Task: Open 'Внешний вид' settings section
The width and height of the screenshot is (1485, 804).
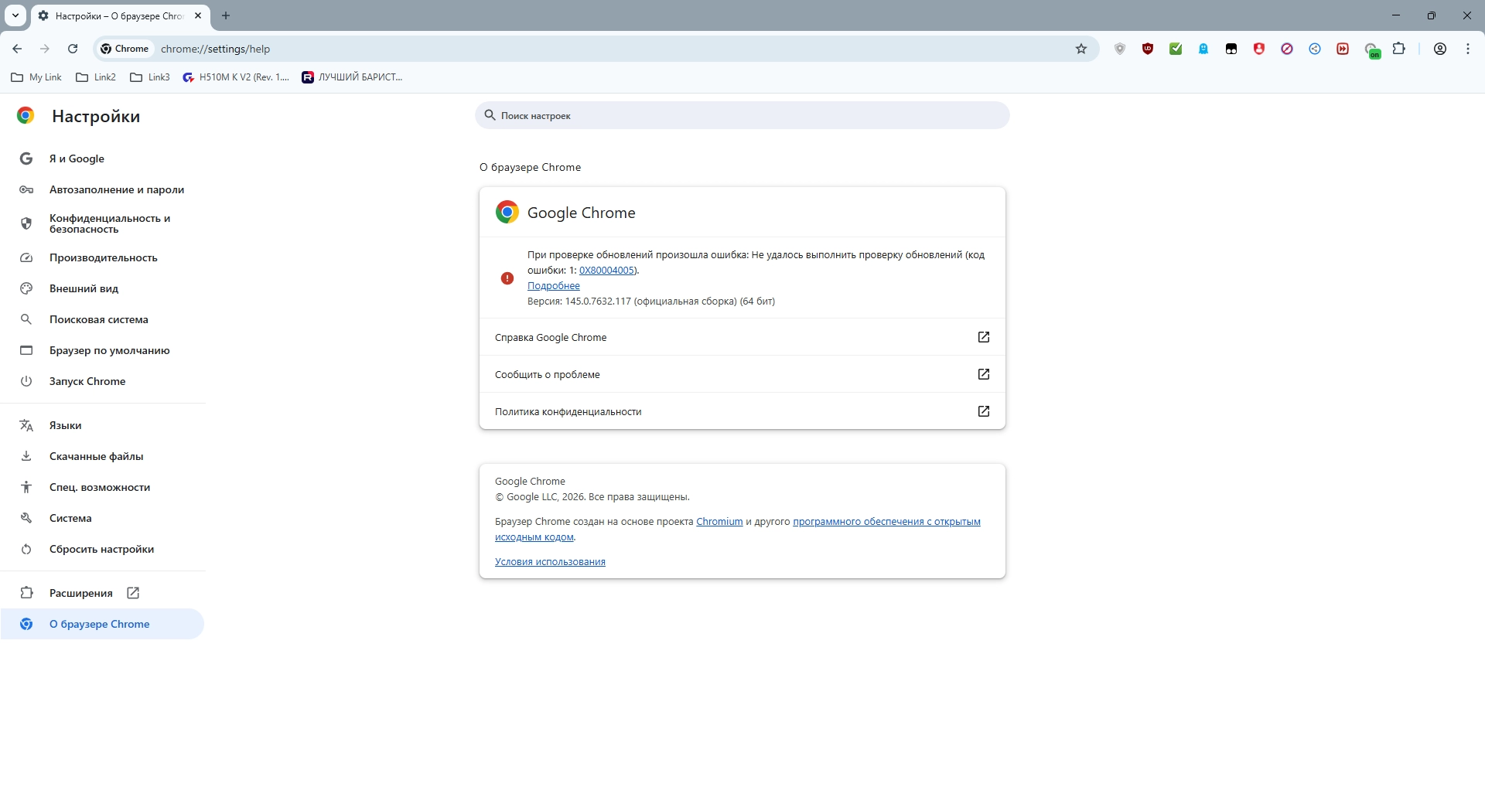Action: (x=102, y=288)
